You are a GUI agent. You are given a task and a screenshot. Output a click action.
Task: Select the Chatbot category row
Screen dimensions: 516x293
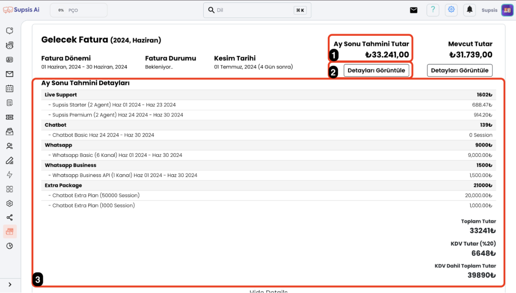[268, 125]
